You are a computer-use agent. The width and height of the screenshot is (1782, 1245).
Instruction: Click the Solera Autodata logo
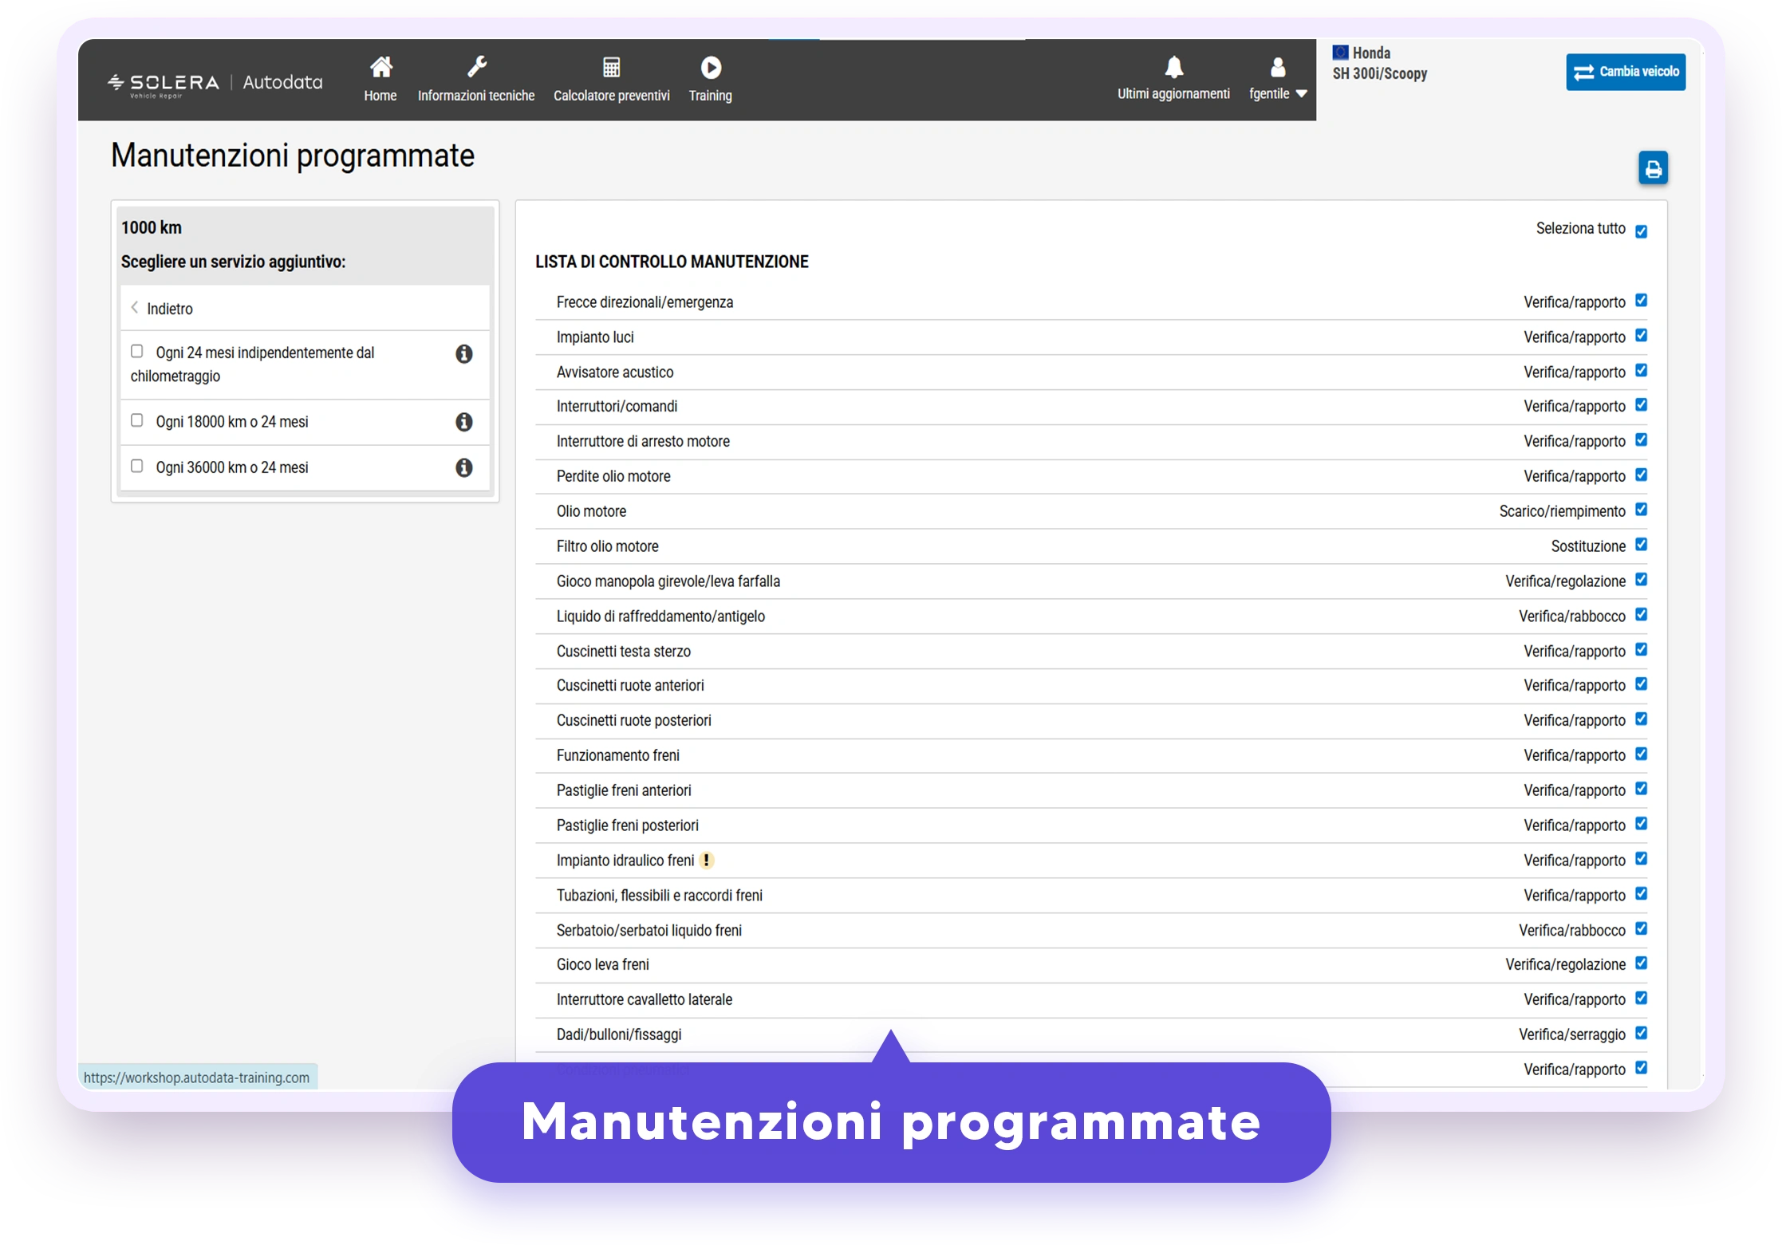tap(215, 83)
